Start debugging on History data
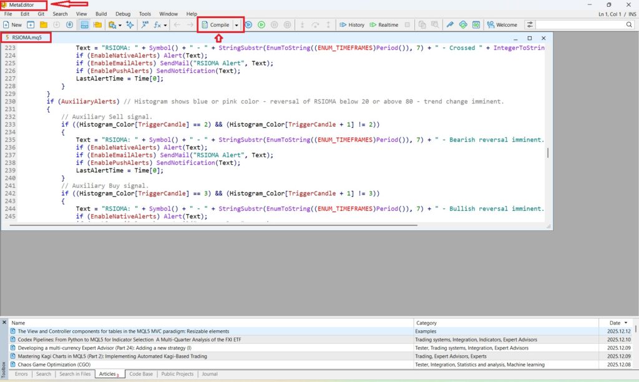This screenshot has height=382, width=639. click(352, 25)
